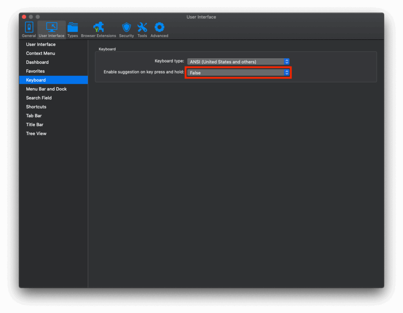Show Search Field settings

[x=39, y=98]
